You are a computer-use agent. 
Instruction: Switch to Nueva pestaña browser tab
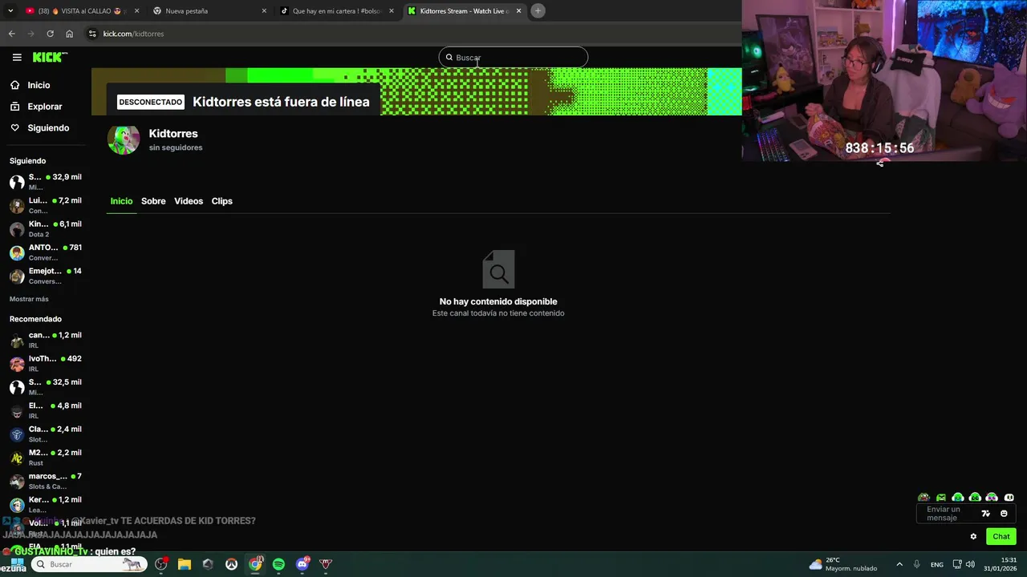tap(210, 11)
